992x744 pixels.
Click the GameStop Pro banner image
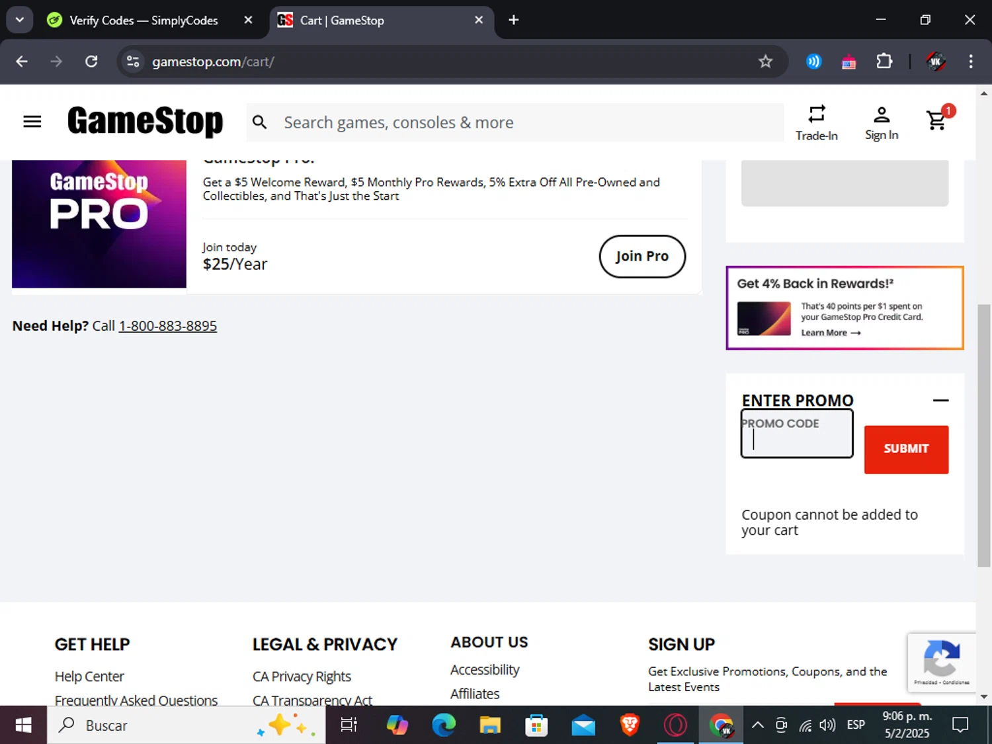(x=99, y=224)
